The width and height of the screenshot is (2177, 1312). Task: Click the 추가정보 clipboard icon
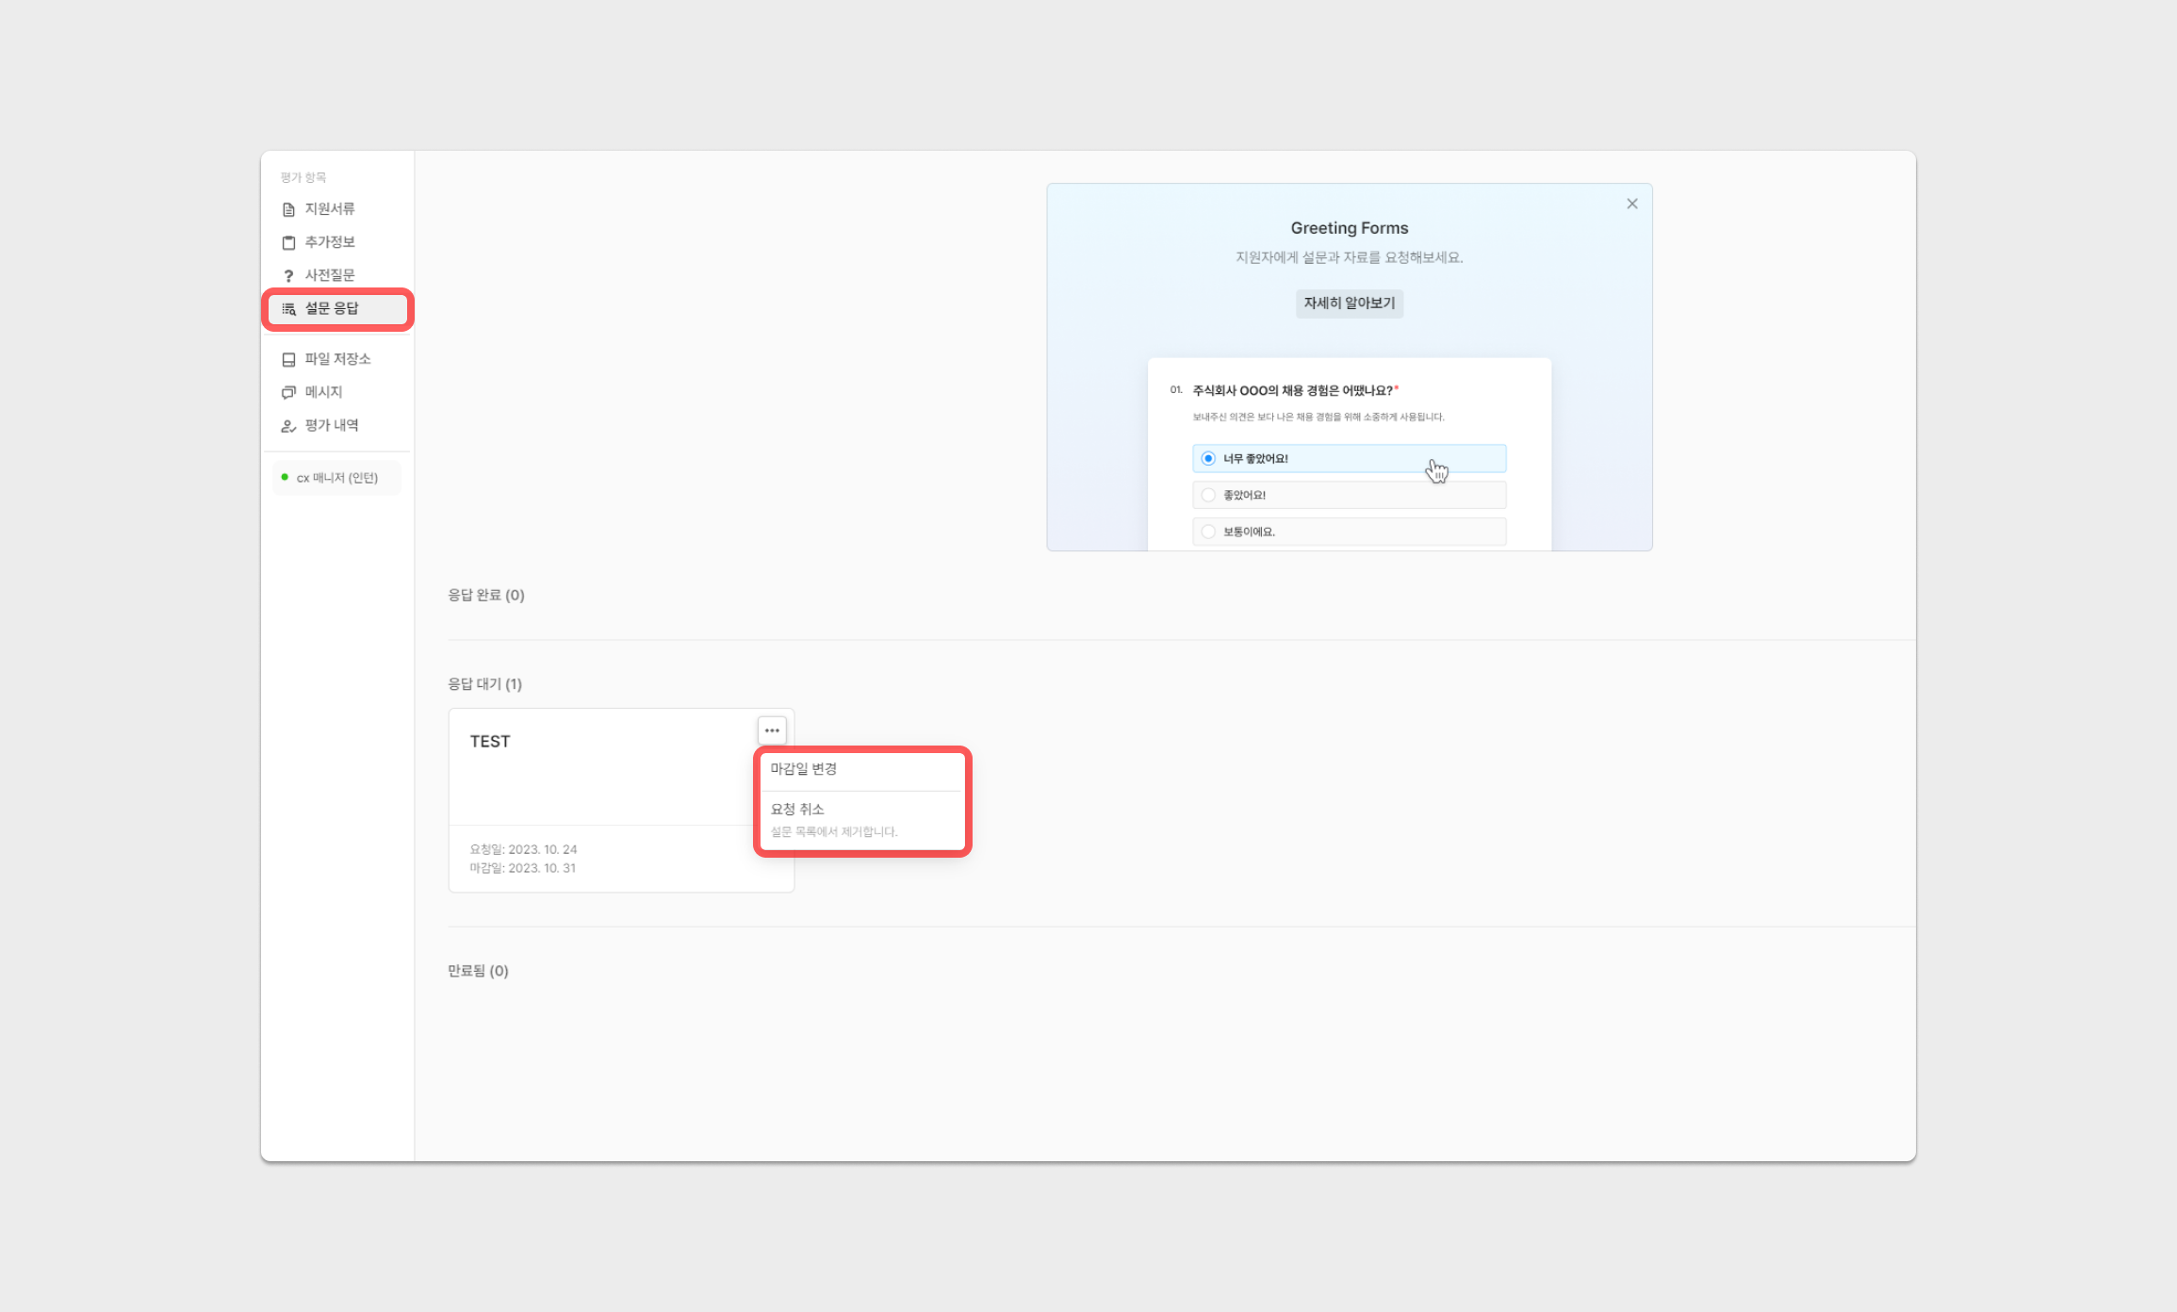tap(288, 242)
